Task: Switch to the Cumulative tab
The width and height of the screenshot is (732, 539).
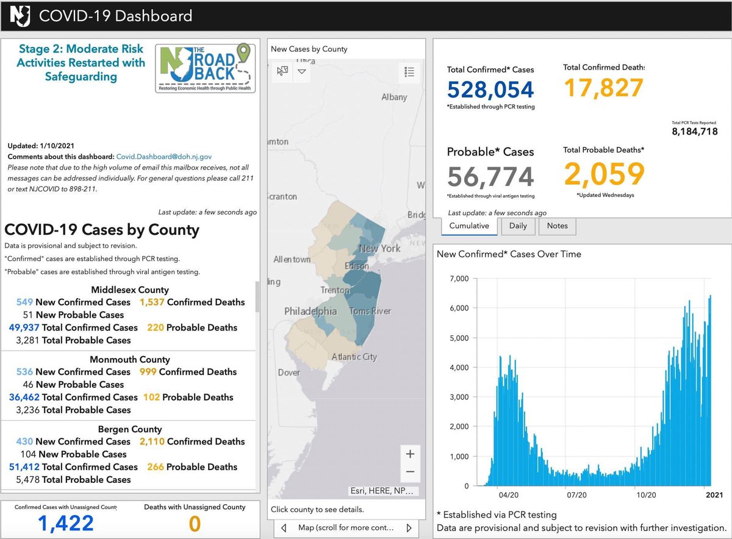Action: click(469, 226)
